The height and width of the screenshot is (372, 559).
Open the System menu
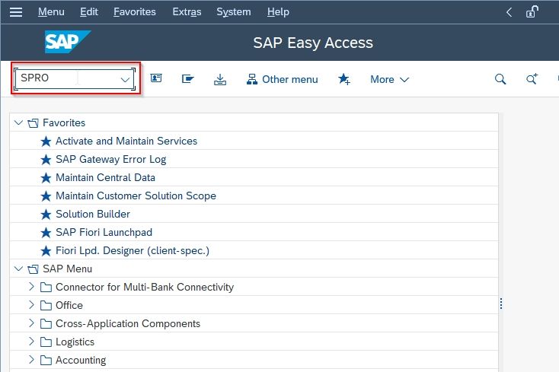click(234, 11)
